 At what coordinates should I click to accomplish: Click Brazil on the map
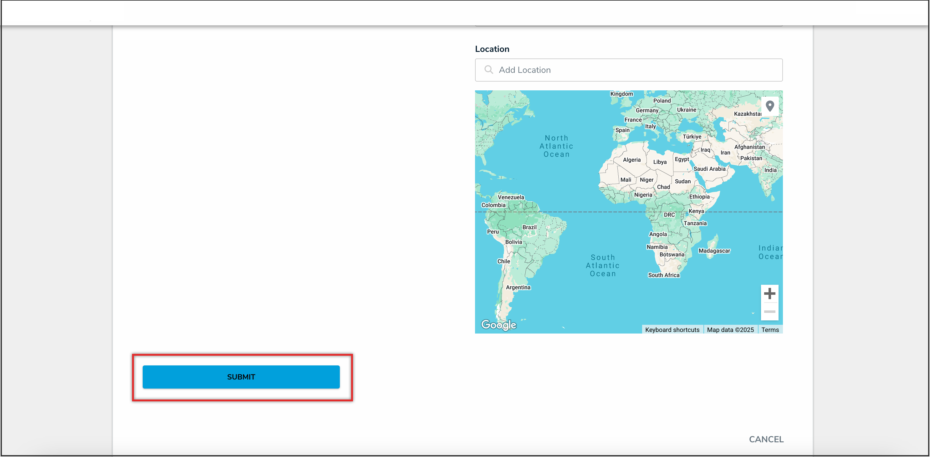pyautogui.click(x=529, y=227)
